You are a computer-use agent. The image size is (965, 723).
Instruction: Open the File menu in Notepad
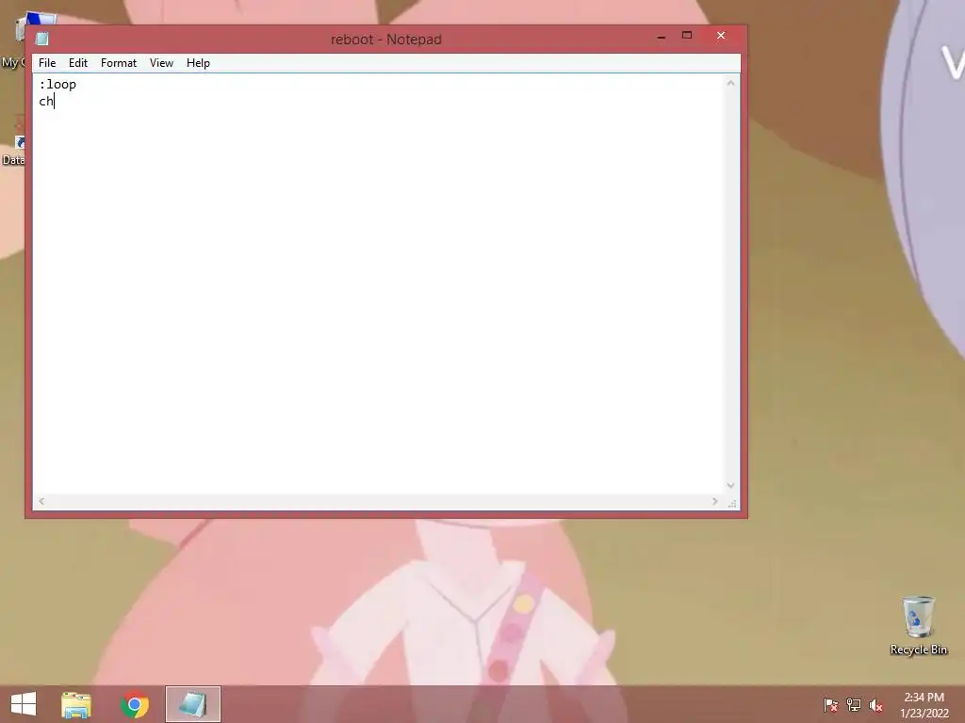47,63
